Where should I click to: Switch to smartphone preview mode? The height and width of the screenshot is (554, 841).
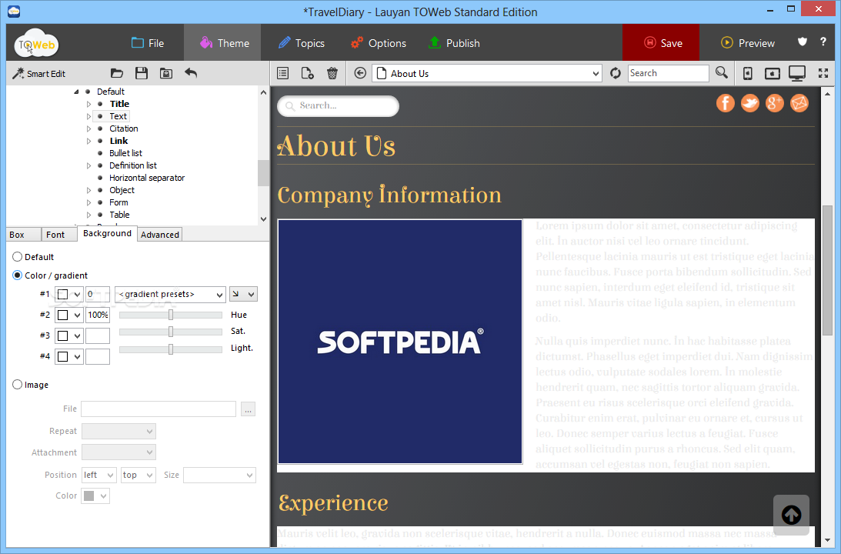(x=748, y=73)
